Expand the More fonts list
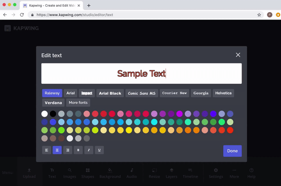This screenshot has width=281, height=186. click(x=78, y=103)
